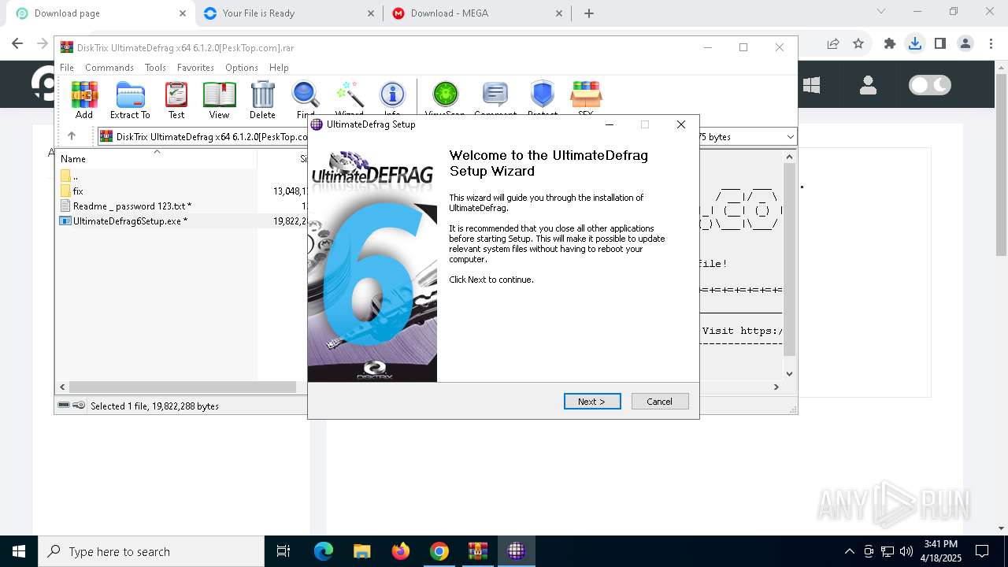This screenshot has width=1008, height=567.
Task: Open File Explorer from taskbar
Action: tap(362, 551)
